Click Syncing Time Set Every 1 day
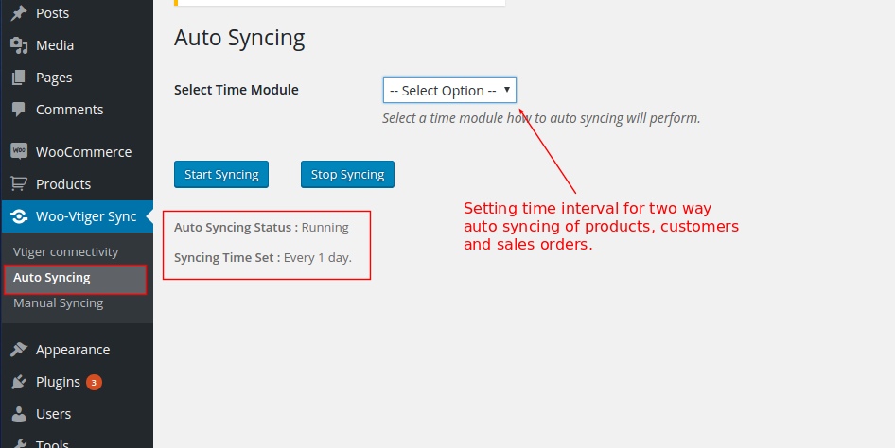Screen dimensions: 895x448 tap(263, 258)
